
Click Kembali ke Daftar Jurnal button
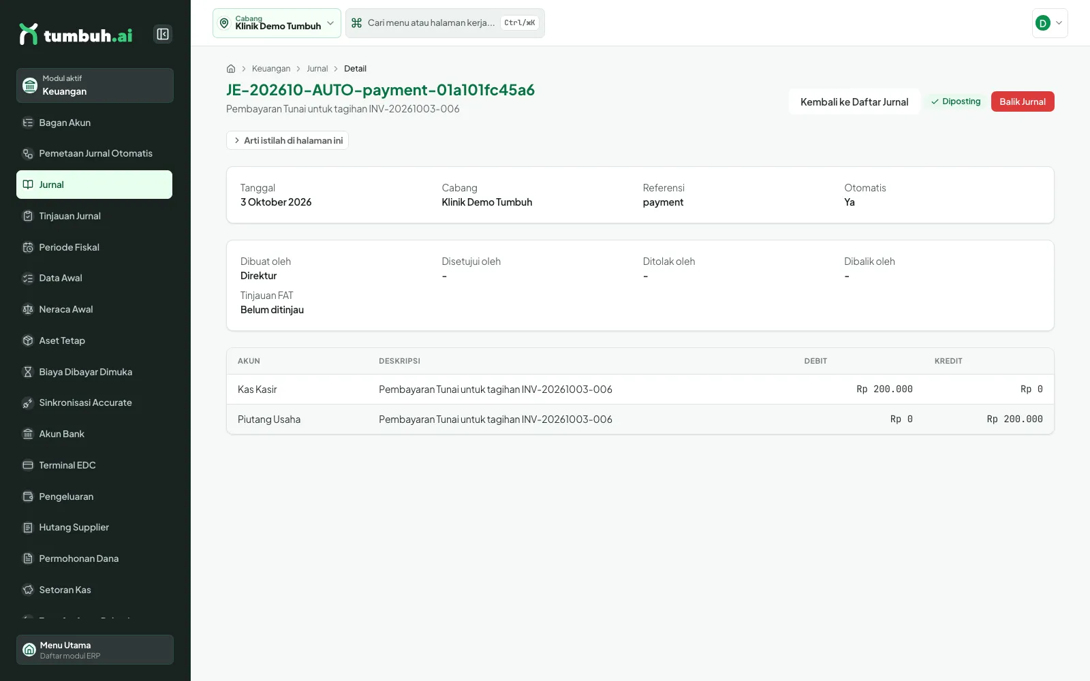854,101
